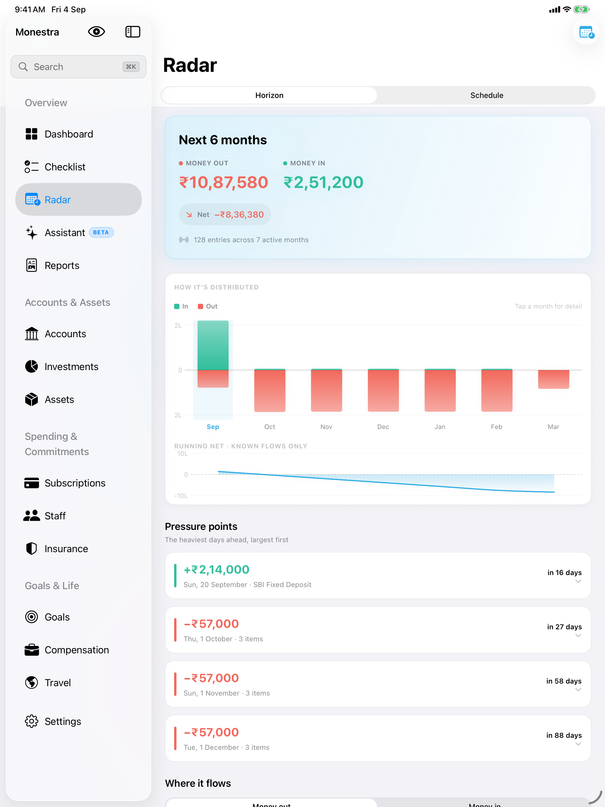Open the Assets section
605x807 pixels.
(x=78, y=399)
